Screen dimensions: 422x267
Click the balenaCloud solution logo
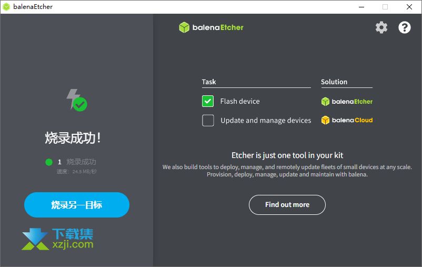[x=347, y=120]
